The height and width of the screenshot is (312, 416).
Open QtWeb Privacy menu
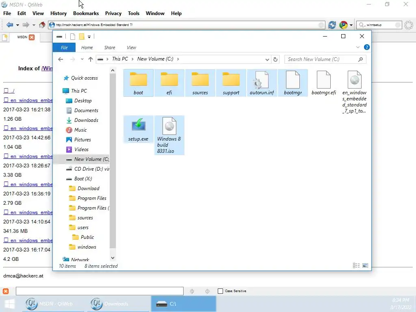click(x=113, y=13)
